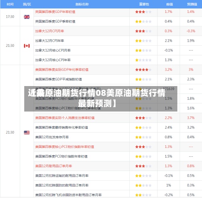Open the 加拿大12月CPI月率 indicator

coord(50,31)
